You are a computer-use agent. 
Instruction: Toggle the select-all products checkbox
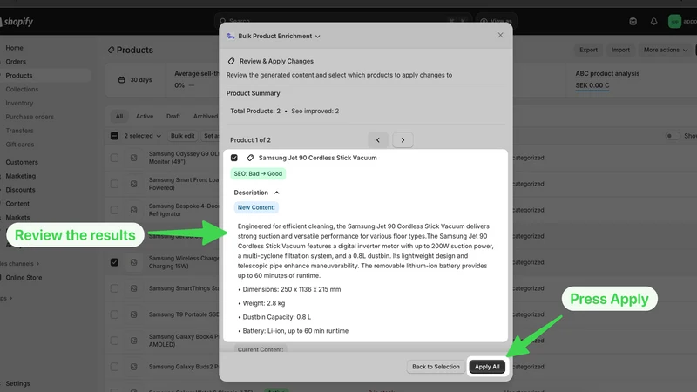tap(114, 136)
